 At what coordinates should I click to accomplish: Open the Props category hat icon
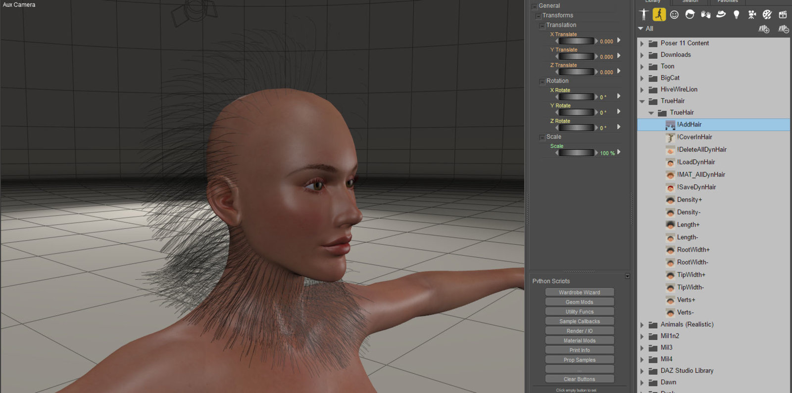[x=721, y=15]
